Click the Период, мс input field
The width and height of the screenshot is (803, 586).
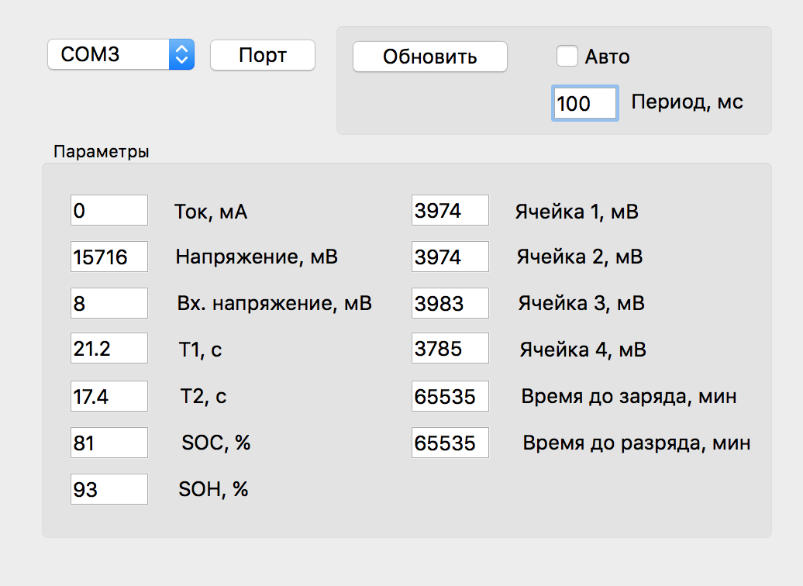[584, 103]
